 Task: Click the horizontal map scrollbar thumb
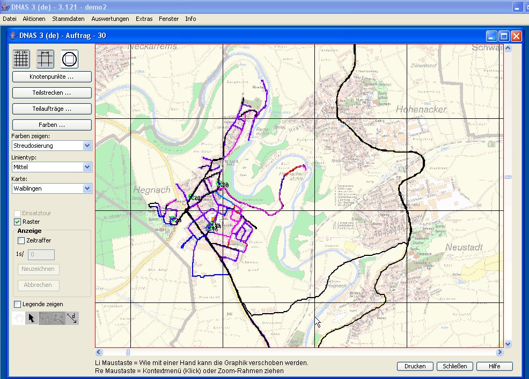128,352
